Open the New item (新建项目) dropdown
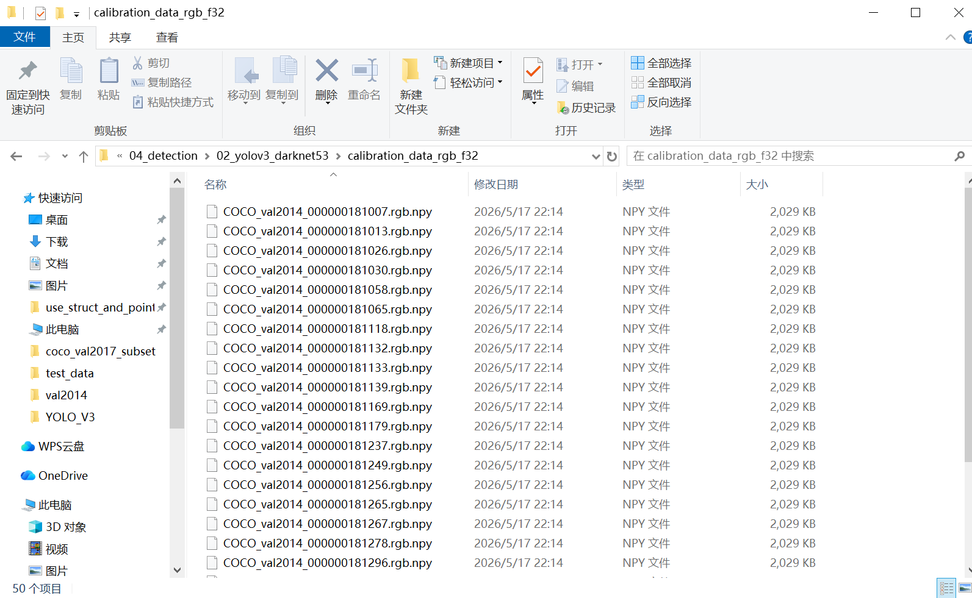The width and height of the screenshot is (972, 598). pos(468,63)
